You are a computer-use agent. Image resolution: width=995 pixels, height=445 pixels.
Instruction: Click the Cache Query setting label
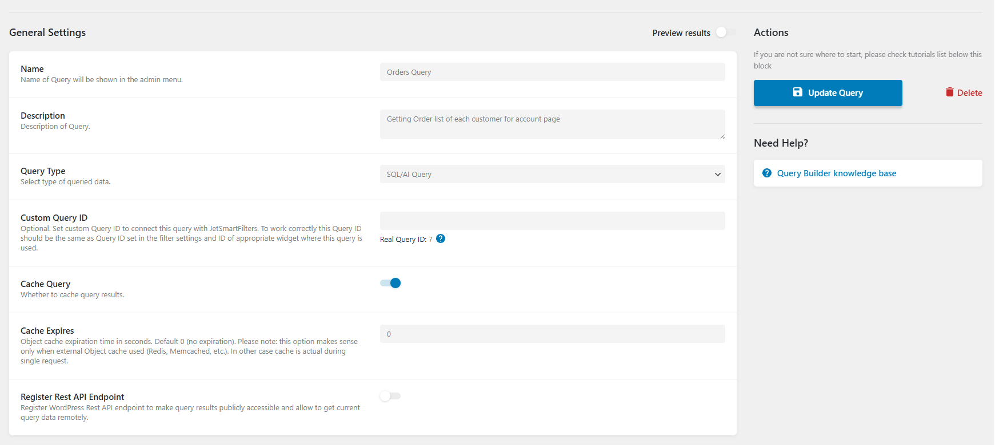click(x=46, y=284)
